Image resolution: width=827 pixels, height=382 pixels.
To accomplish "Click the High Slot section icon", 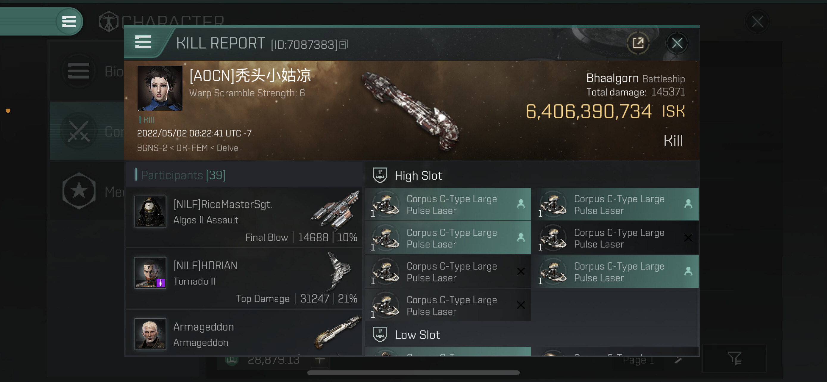I will 380,176.
